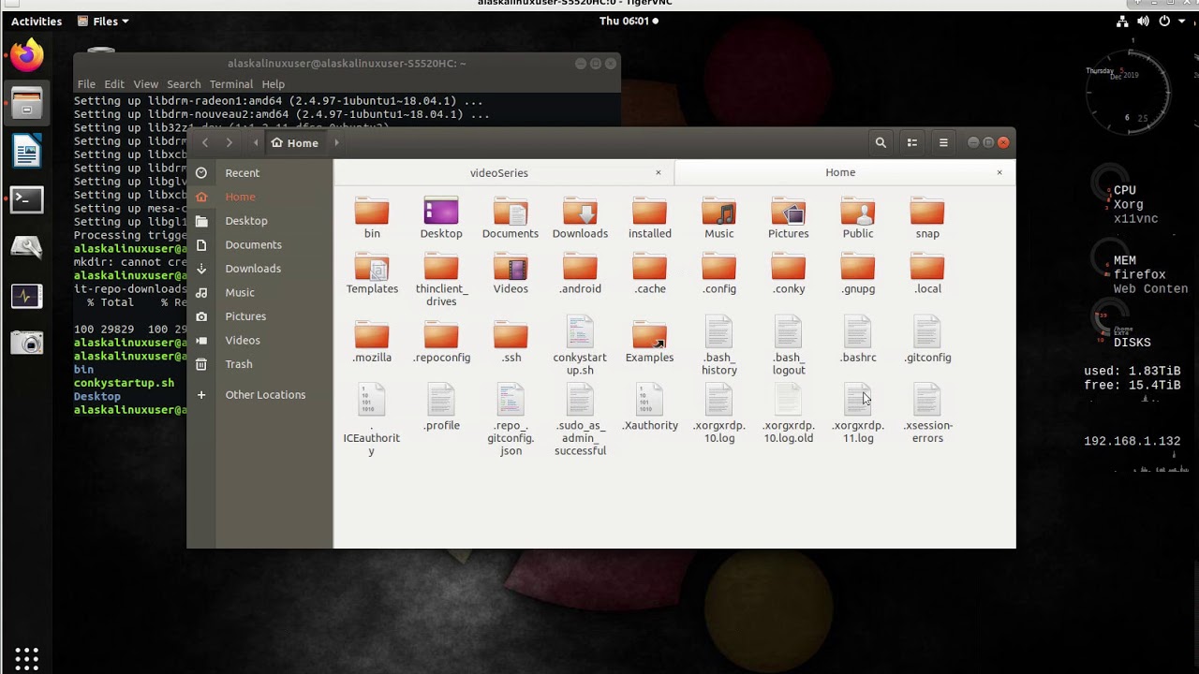Viewport: 1199px width, 674px height.
Task: Launch Firefox from the dock
Action: tap(26, 55)
